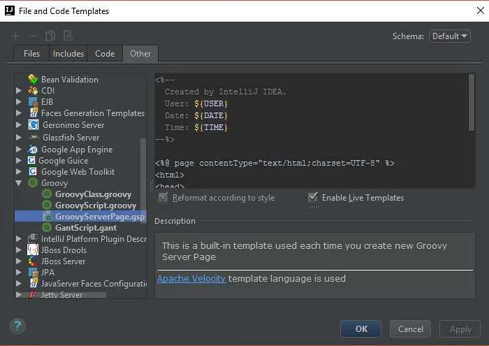Click the ${DATE} variable in editor

coord(211,115)
